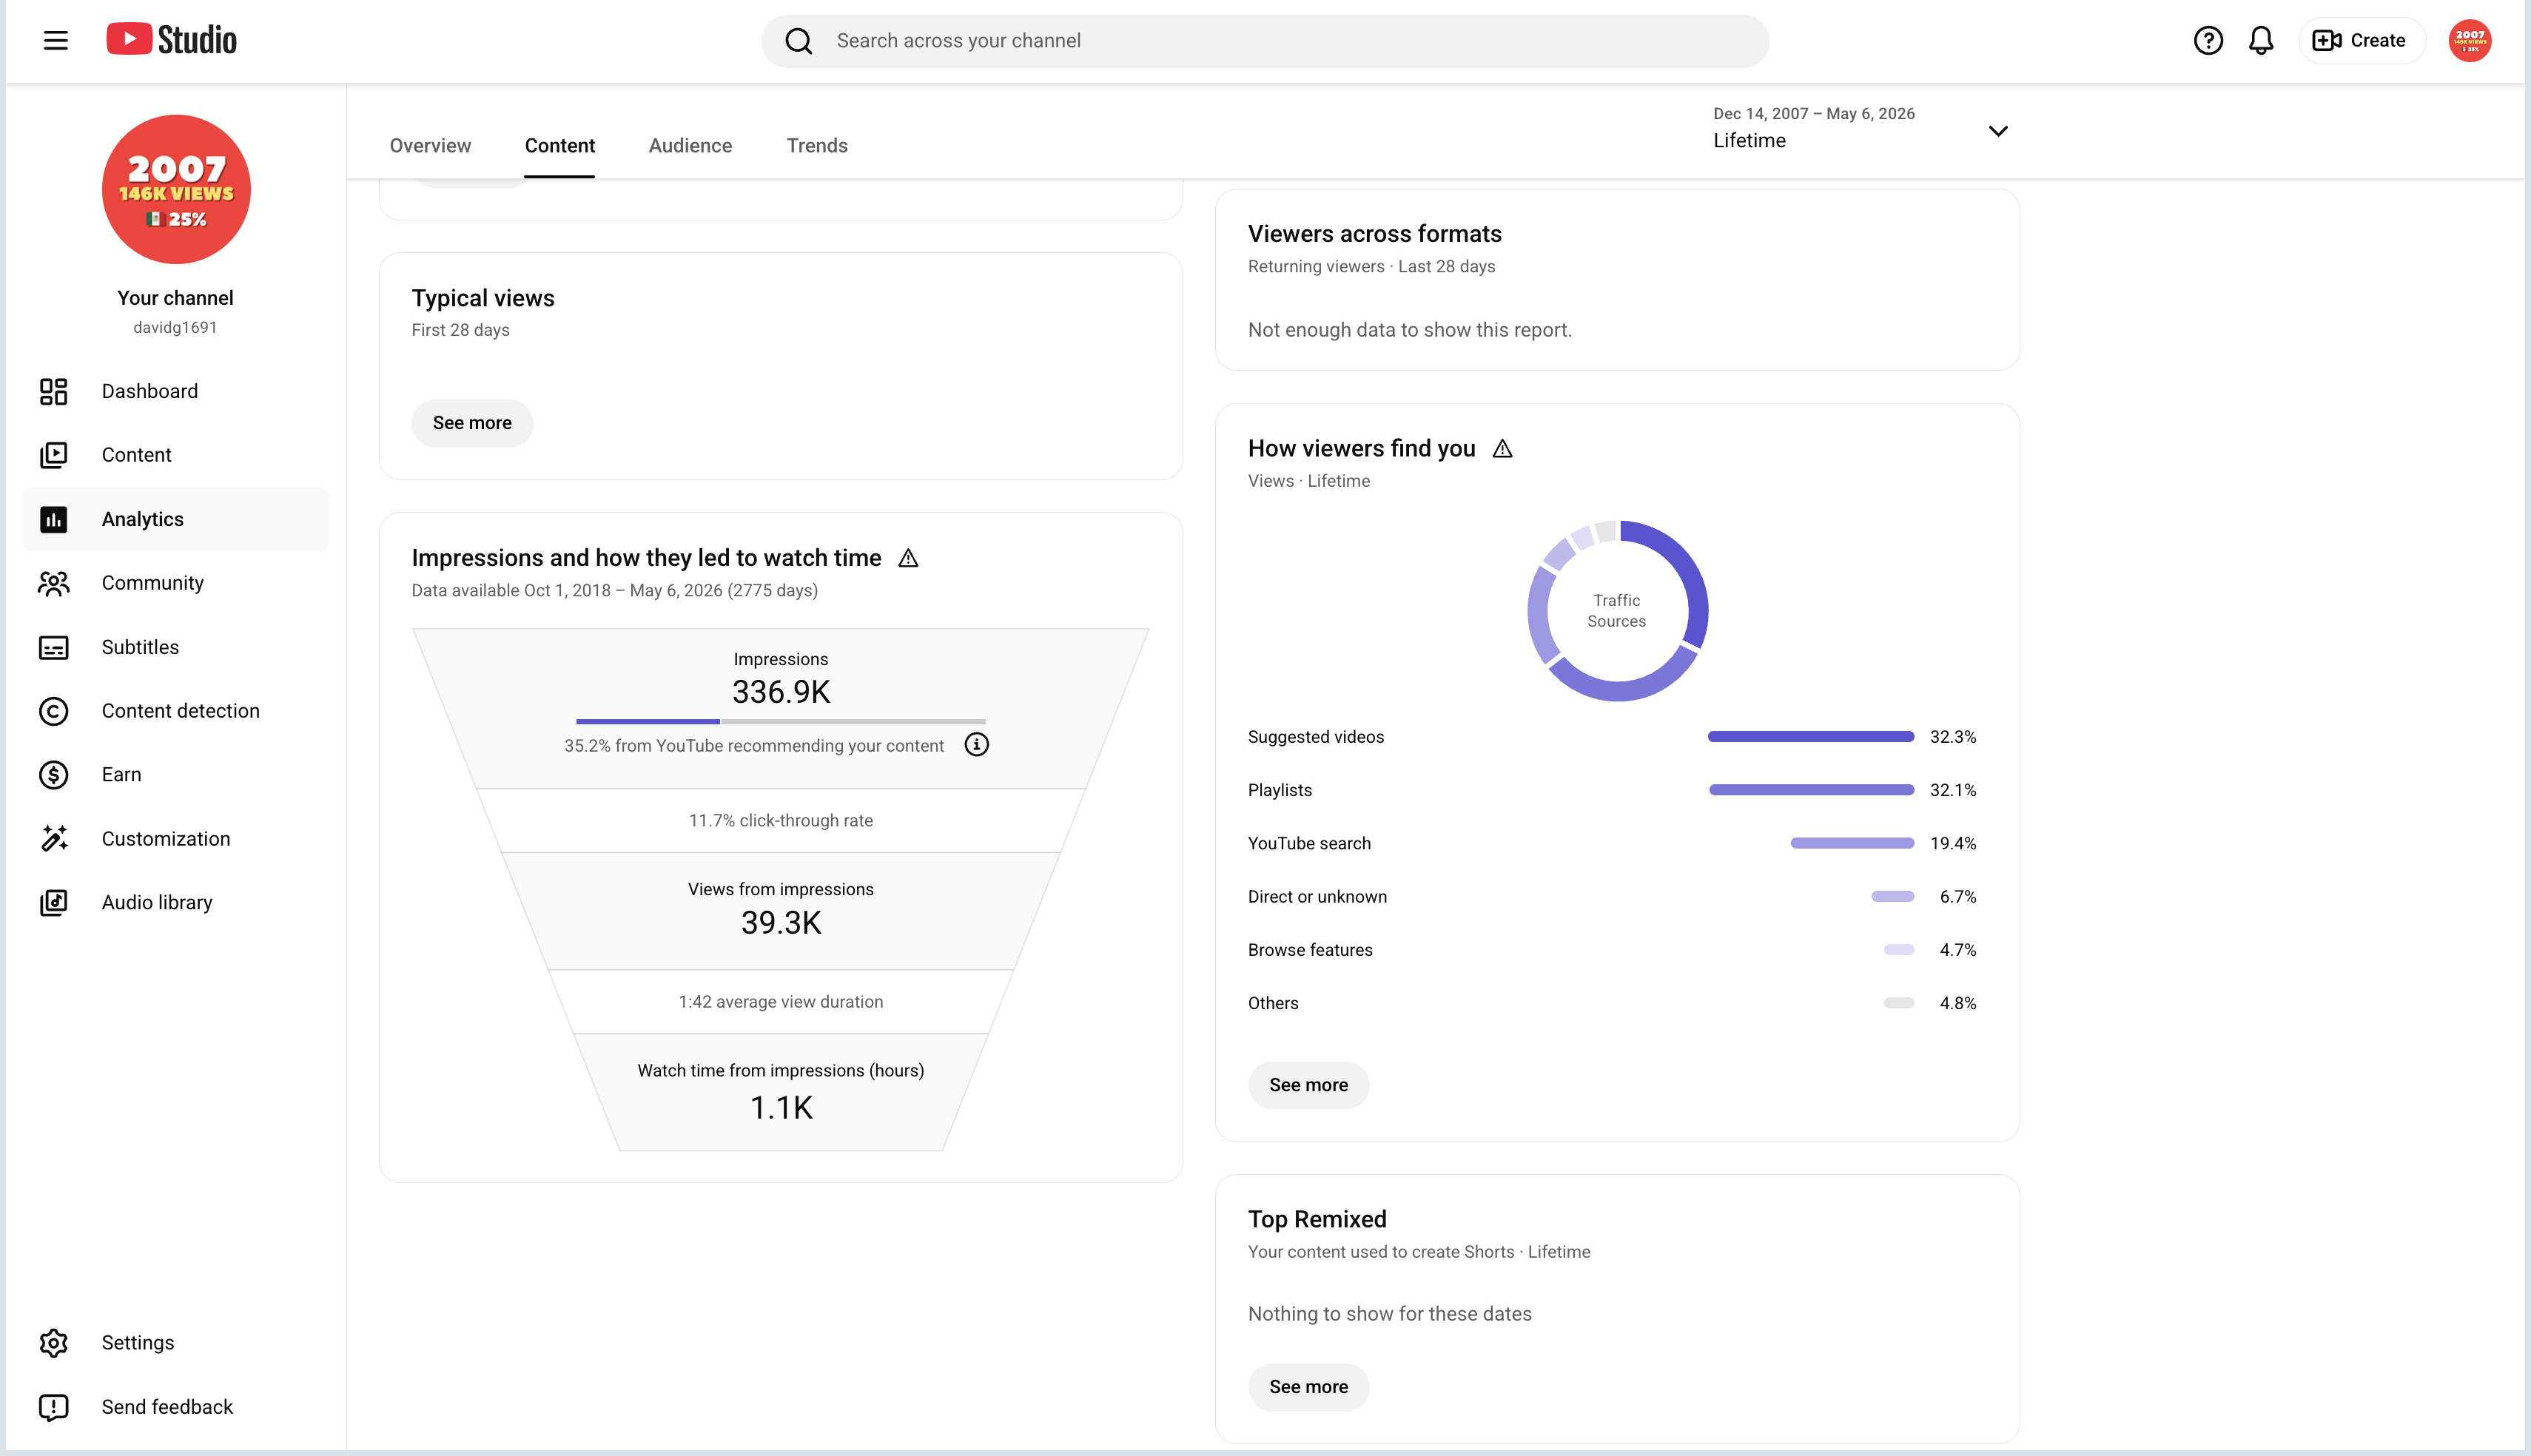Expand the Lifetime date range dropdown
Image resolution: width=2531 pixels, height=1456 pixels.
pyautogui.click(x=1860, y=129)
